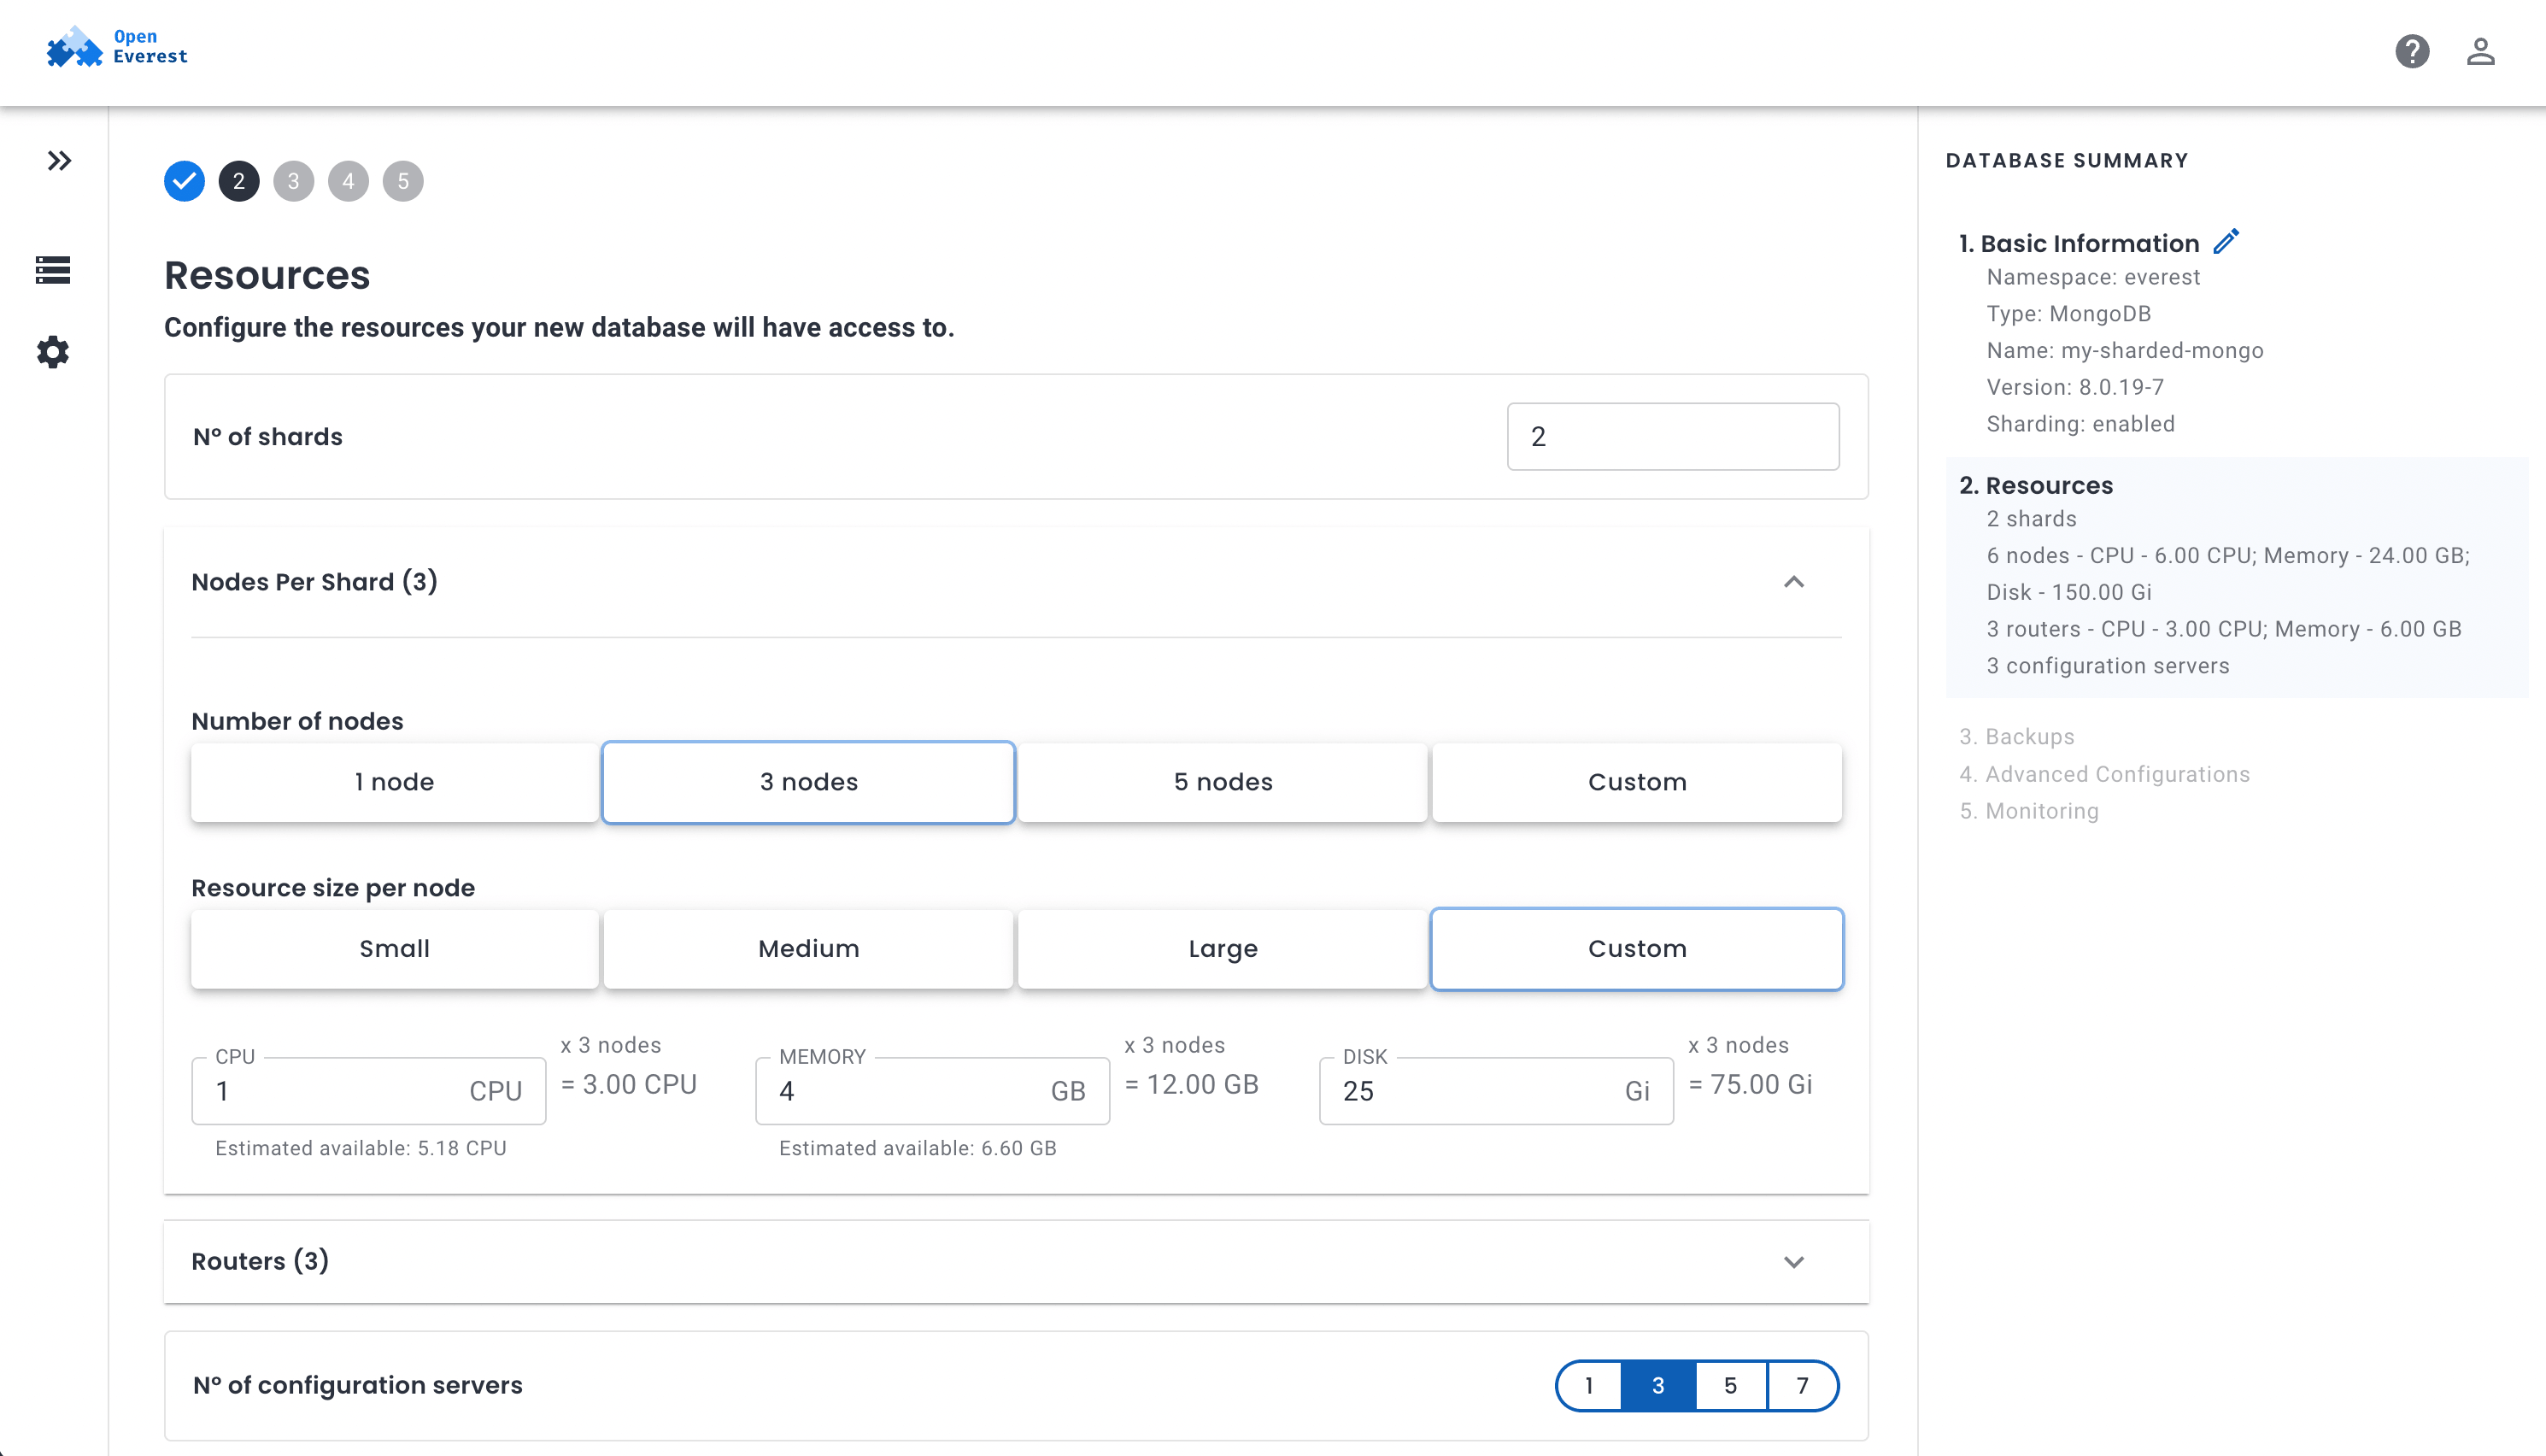Choose Large resource size per node
This screenshot has width=2546, height=1456.
pos(1223,949)
